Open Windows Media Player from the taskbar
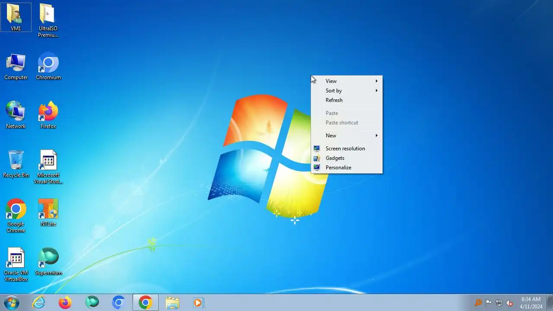This screenshot has height=311, width=553. (x=199, y=302)
